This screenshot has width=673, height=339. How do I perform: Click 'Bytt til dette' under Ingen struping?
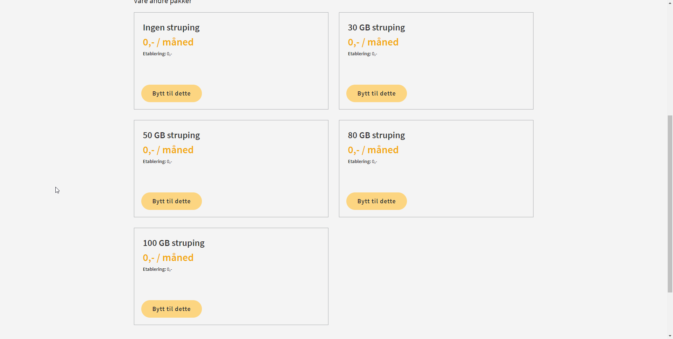[171, 93]
